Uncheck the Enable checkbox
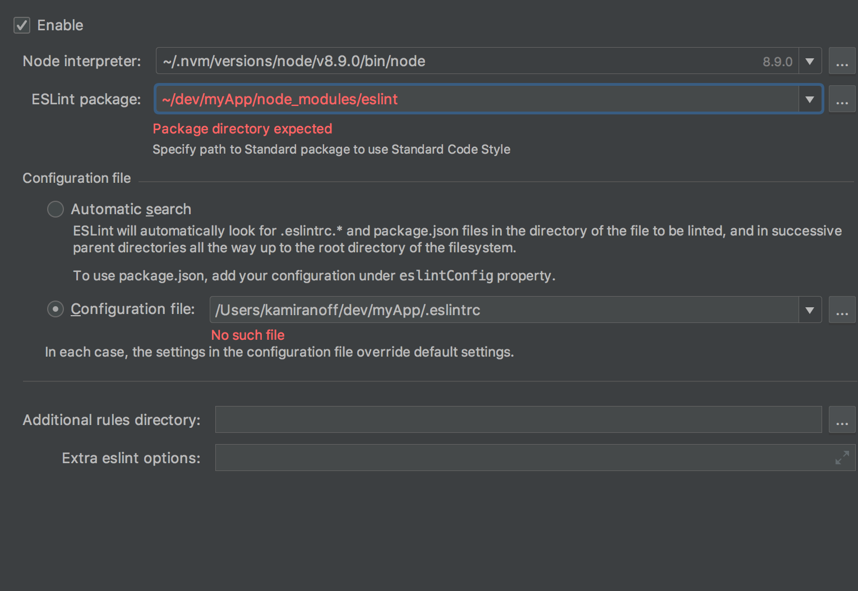The image size is (858, 591). click(22, 25)
